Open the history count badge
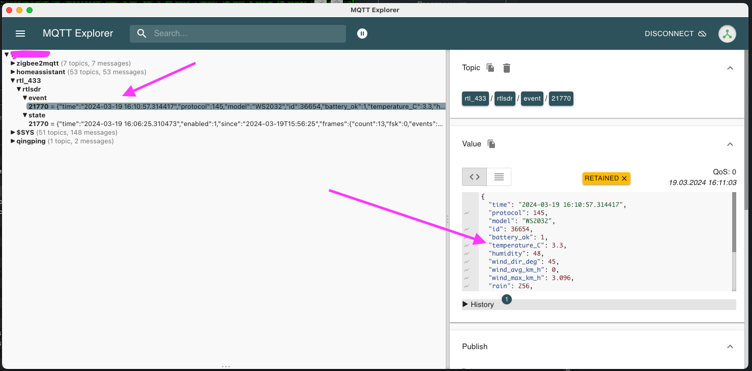 [506, 299]
